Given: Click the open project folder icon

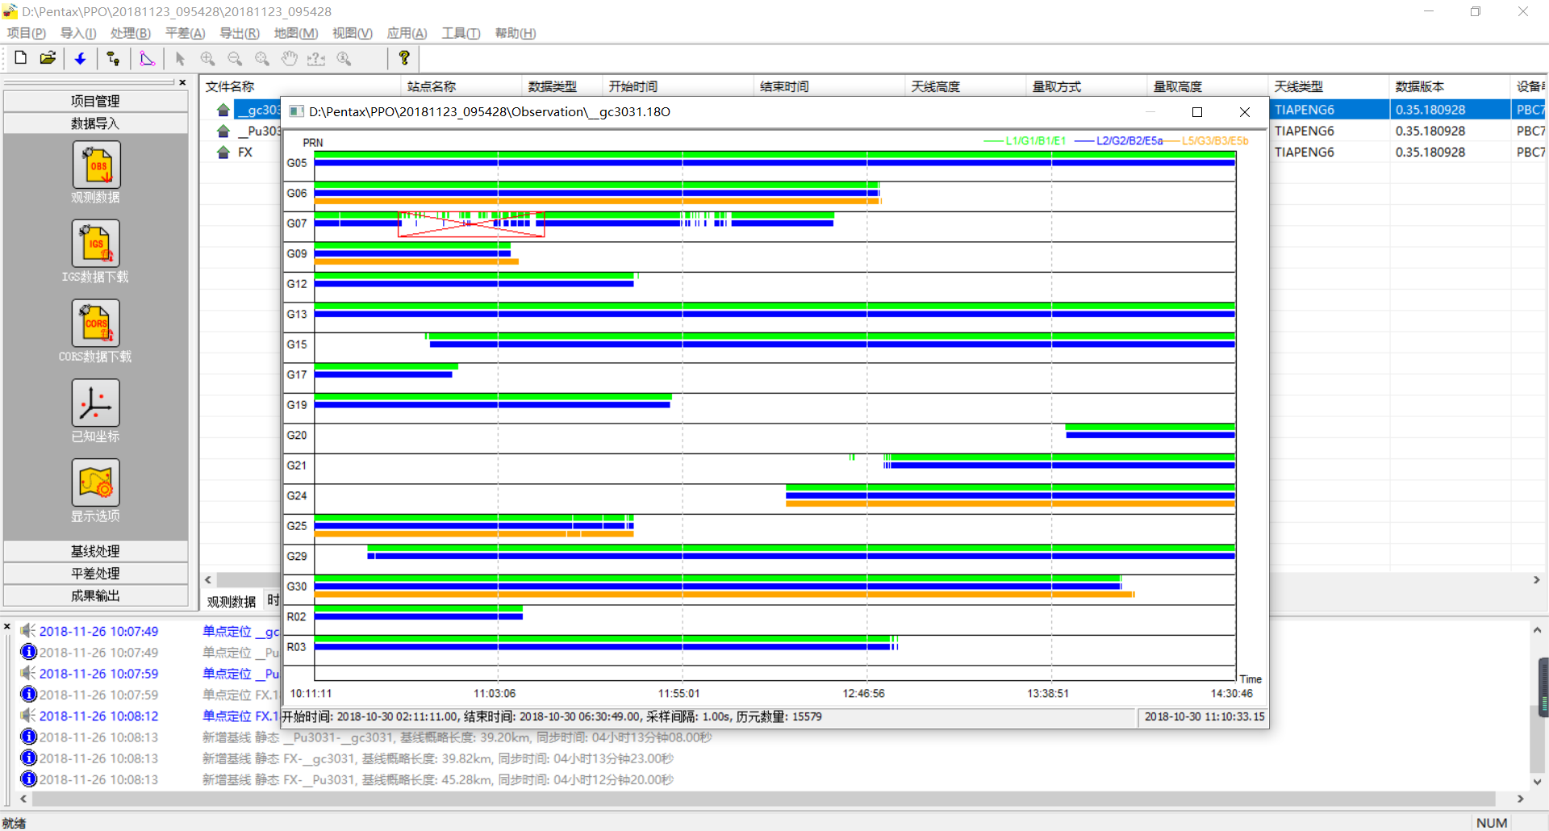Looking at the screenshot, I should [48, 58].
